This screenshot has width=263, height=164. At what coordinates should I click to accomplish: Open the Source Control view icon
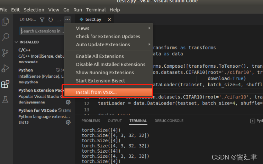click(5, 52)
